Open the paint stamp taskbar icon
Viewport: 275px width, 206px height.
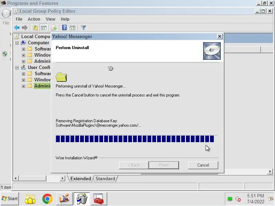click(64, 199)
